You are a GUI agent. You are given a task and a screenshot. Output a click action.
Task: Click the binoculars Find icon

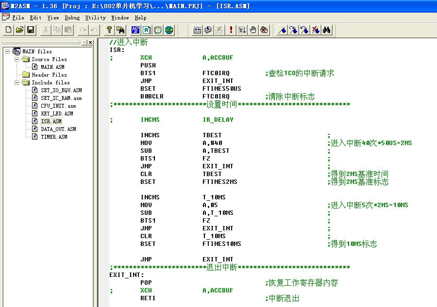tap(327, 30)
